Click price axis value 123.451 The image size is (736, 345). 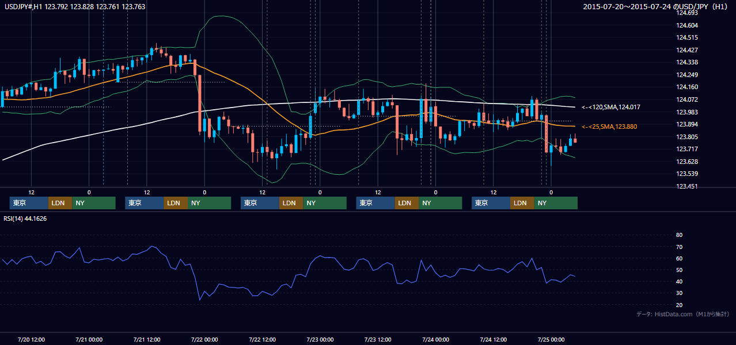[x=687, y=186]
